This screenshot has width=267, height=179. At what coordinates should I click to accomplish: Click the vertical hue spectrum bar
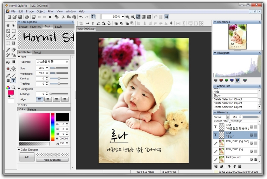tap(53, 127)
